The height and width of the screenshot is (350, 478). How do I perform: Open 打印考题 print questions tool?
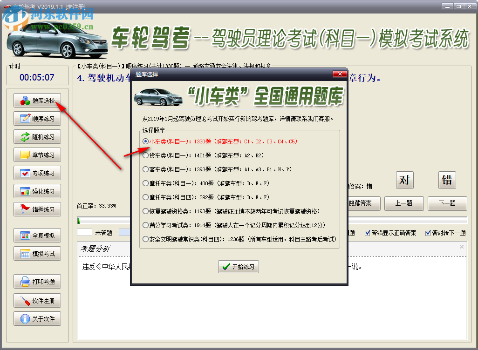[x=37, y=281]
